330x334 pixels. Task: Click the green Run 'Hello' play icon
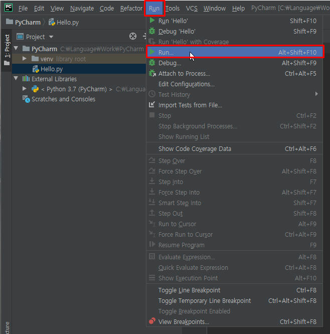(x=152, y=21)
